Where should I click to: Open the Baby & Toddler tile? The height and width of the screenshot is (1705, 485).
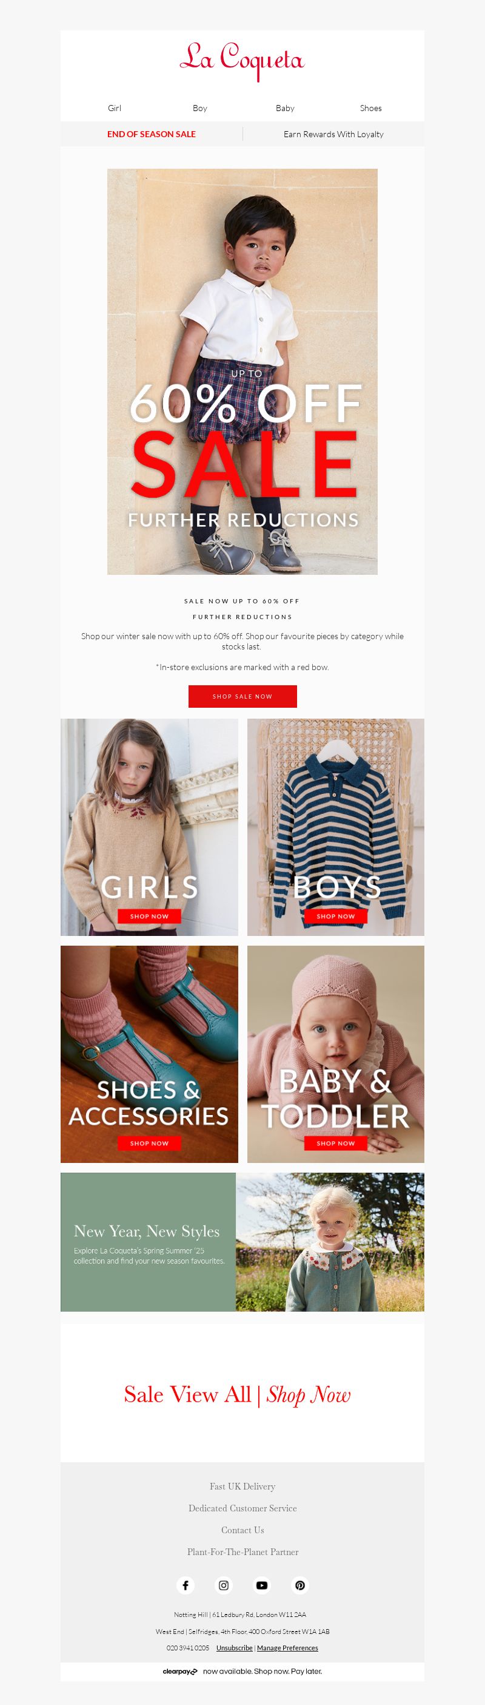pyautogui.click(x=336, y=1054)
